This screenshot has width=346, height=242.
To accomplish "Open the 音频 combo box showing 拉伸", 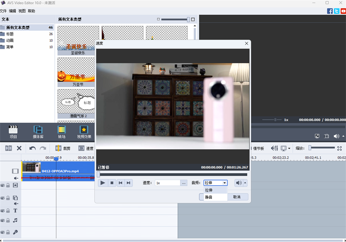I will (x=215, y=183).
